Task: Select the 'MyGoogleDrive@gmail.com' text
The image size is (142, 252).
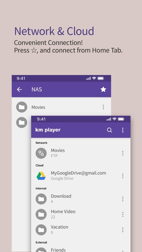Action: click(78, 173)
